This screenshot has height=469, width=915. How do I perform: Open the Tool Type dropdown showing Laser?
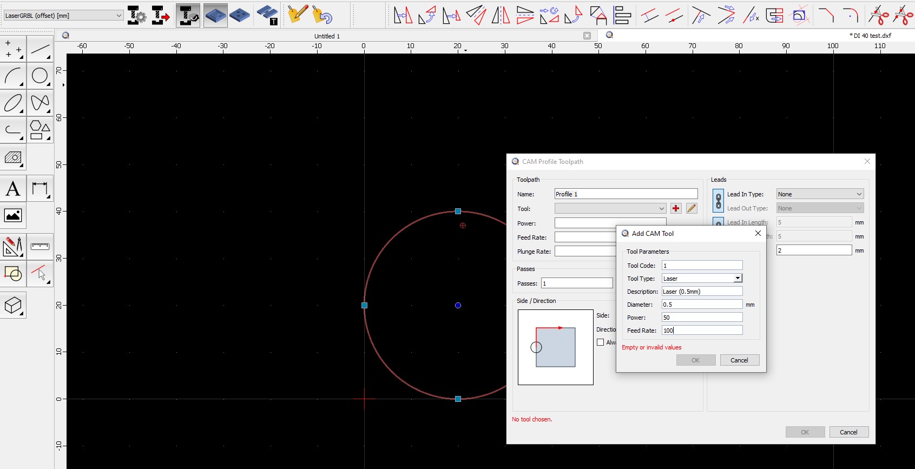click(702, 278)
